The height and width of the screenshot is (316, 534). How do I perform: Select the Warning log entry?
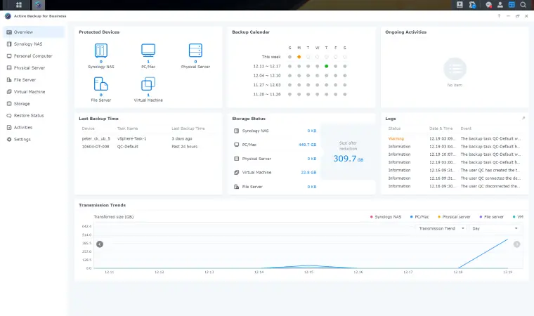(x=455, y=138)
